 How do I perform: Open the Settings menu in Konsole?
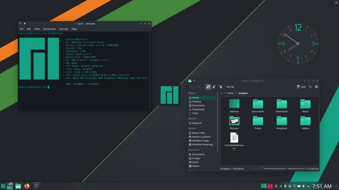tap(63, 29)
